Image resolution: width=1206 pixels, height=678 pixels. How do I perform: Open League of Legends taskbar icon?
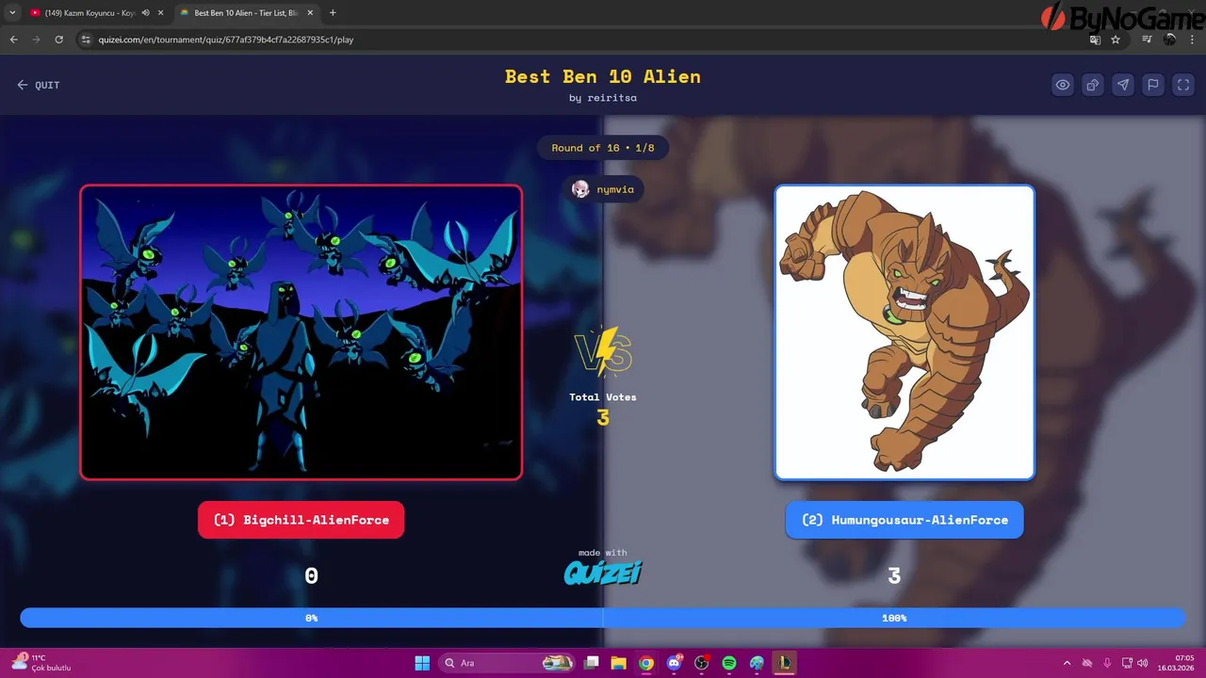(x=784, y=663)
